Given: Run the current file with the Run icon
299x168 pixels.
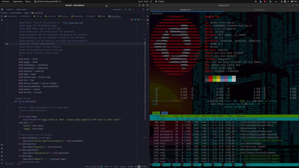Looking at the screenshot, I should pos(126,9).
